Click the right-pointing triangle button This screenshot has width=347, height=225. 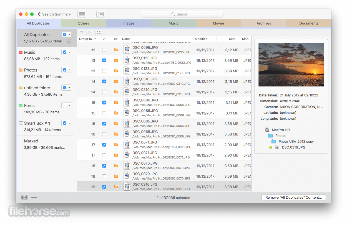(89, 32)
